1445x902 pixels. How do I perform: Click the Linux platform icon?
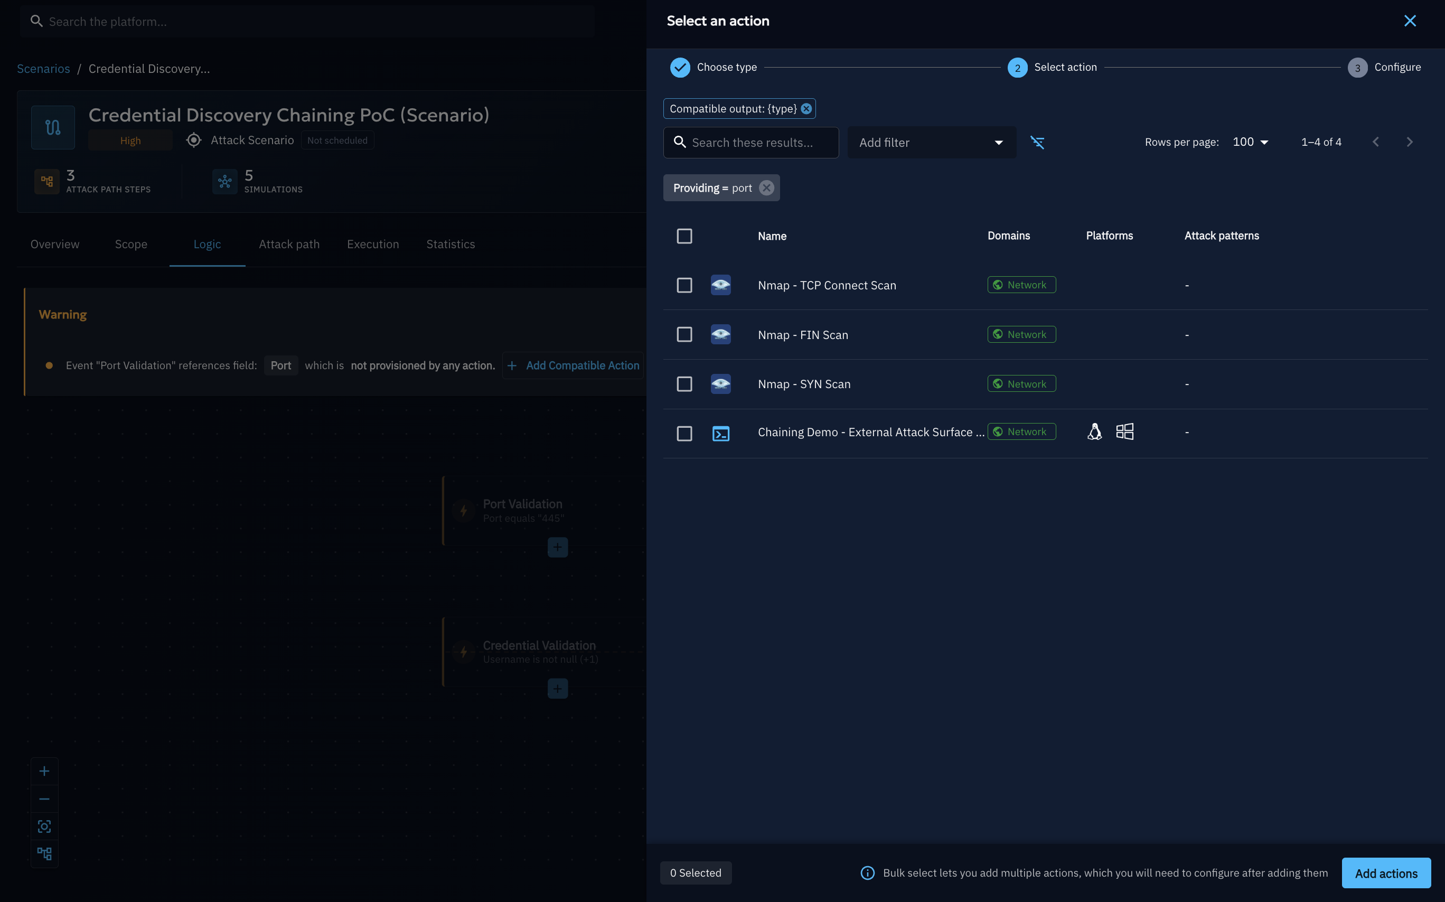(x=1094, y=431)
